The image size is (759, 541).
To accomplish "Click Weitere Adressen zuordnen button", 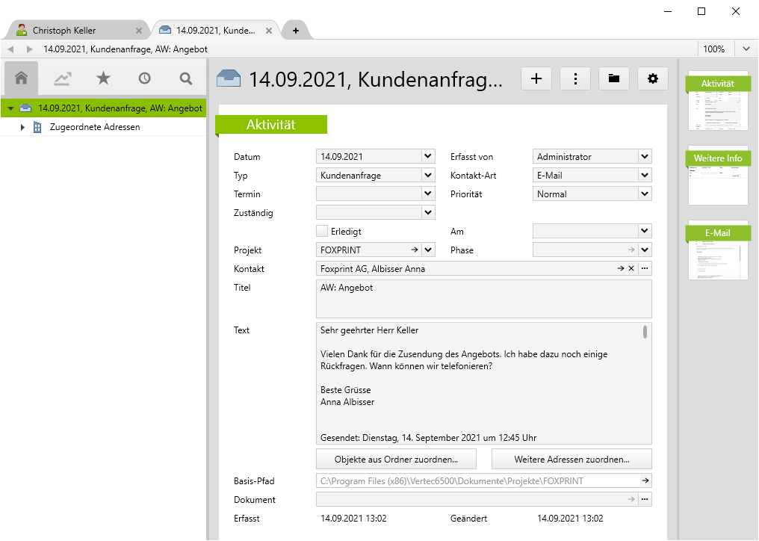I will (x=571, y=459).
